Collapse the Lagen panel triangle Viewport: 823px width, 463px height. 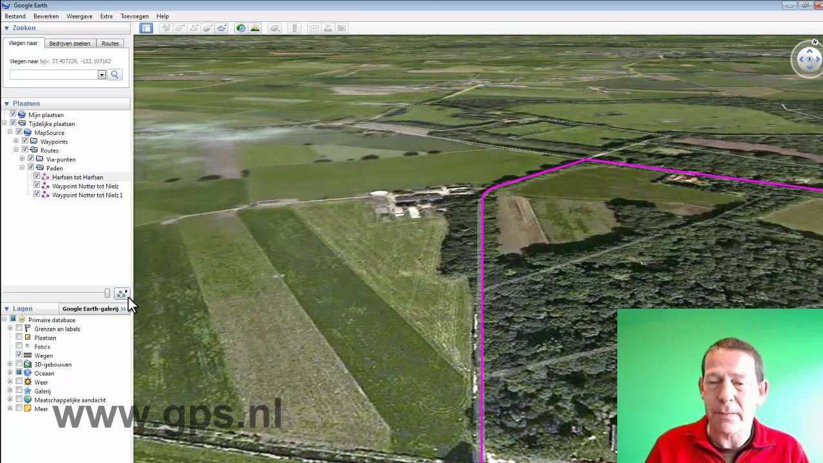(x=6, y=309)
